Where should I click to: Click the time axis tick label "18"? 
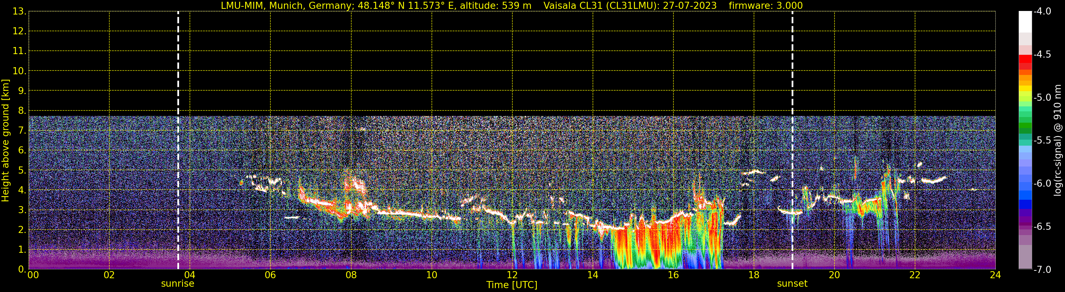click(754, 275)
